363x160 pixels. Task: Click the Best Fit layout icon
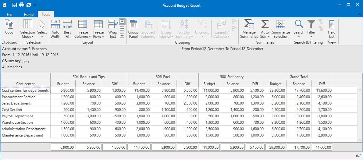point(67,29)
